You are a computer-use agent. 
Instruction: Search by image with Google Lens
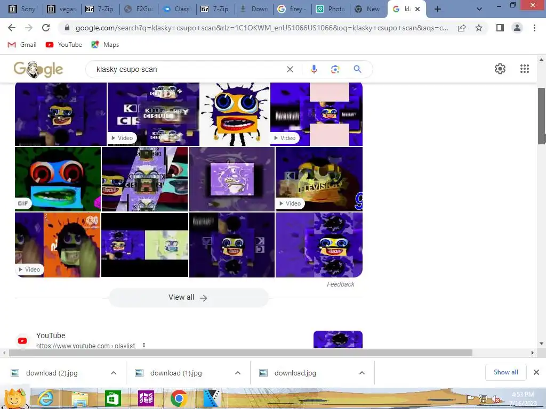335,69
